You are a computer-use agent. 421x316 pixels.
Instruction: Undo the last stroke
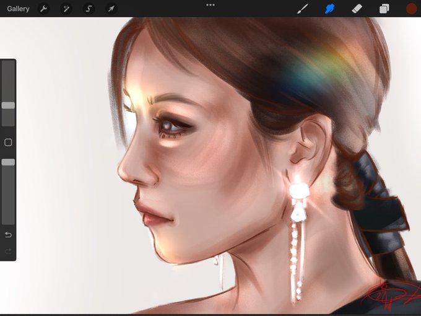click(x=8, y=235)
